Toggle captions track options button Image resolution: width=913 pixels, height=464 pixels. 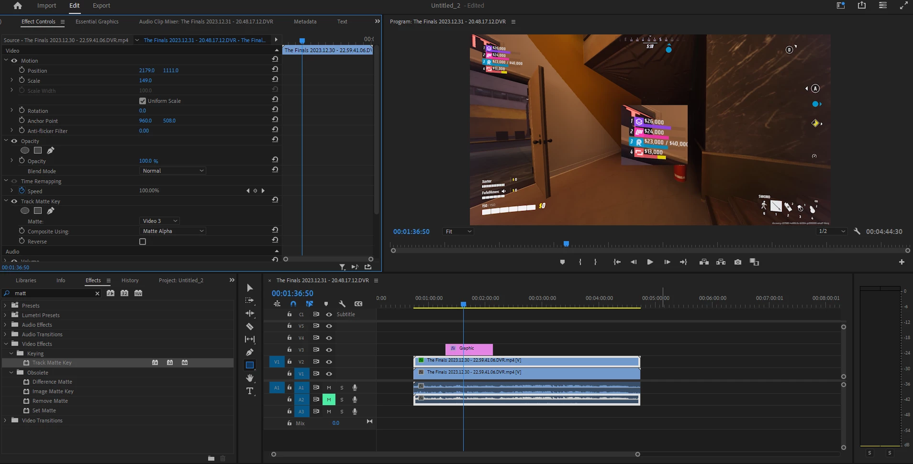(x=358, y=304)
